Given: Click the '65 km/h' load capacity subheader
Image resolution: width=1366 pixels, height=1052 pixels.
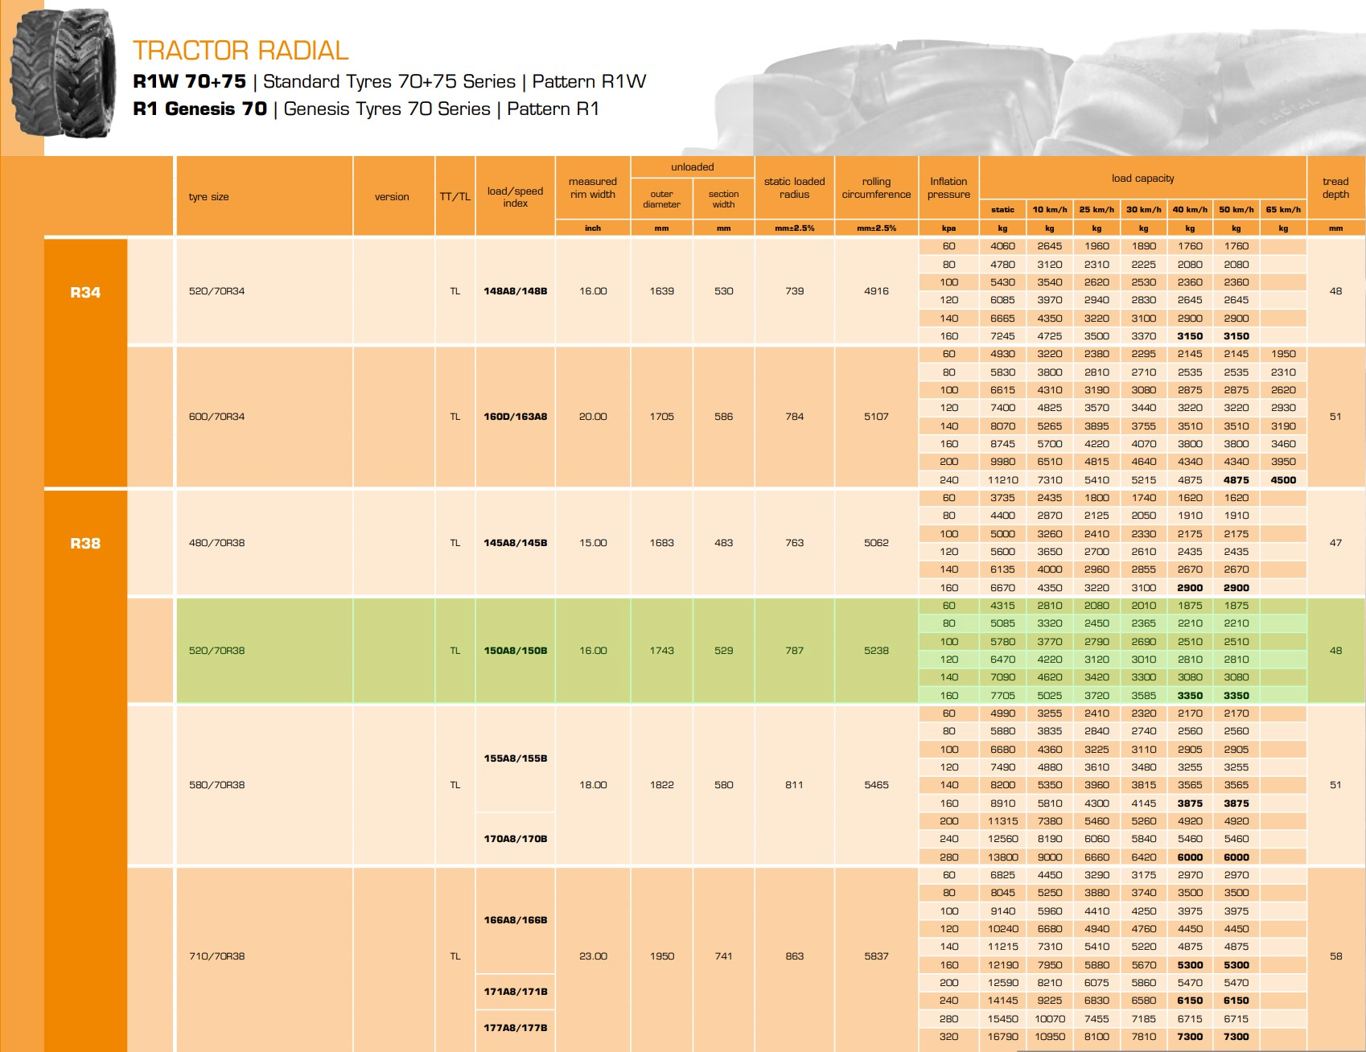Looking at the screenshot, I should (1283, 210).
